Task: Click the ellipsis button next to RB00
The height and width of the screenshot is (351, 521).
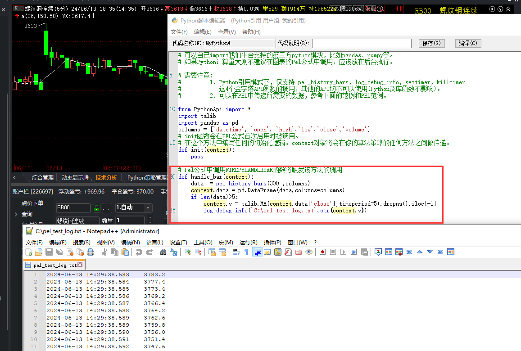Action: [x=106, y=208]
